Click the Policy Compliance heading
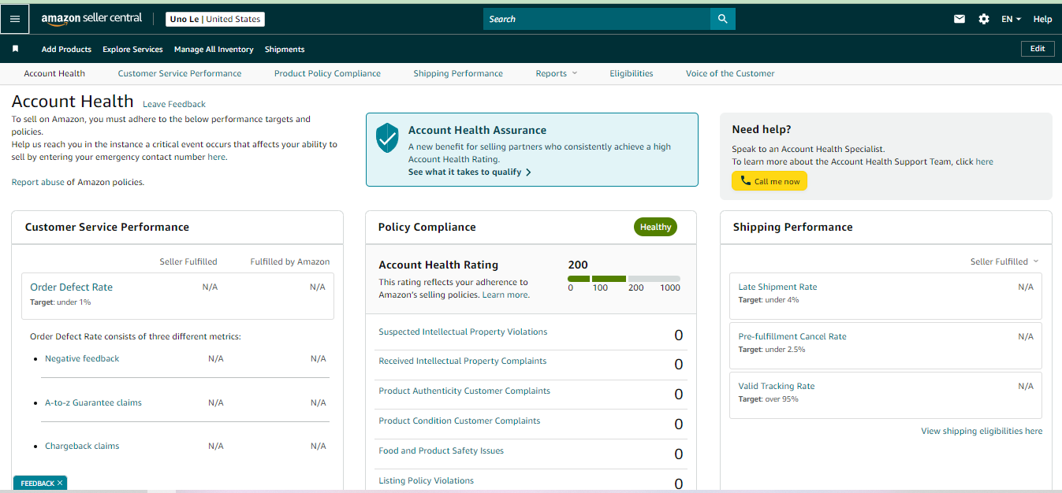Image resolution: width=1062 pixels, height=493 pixels. (427, 227)
